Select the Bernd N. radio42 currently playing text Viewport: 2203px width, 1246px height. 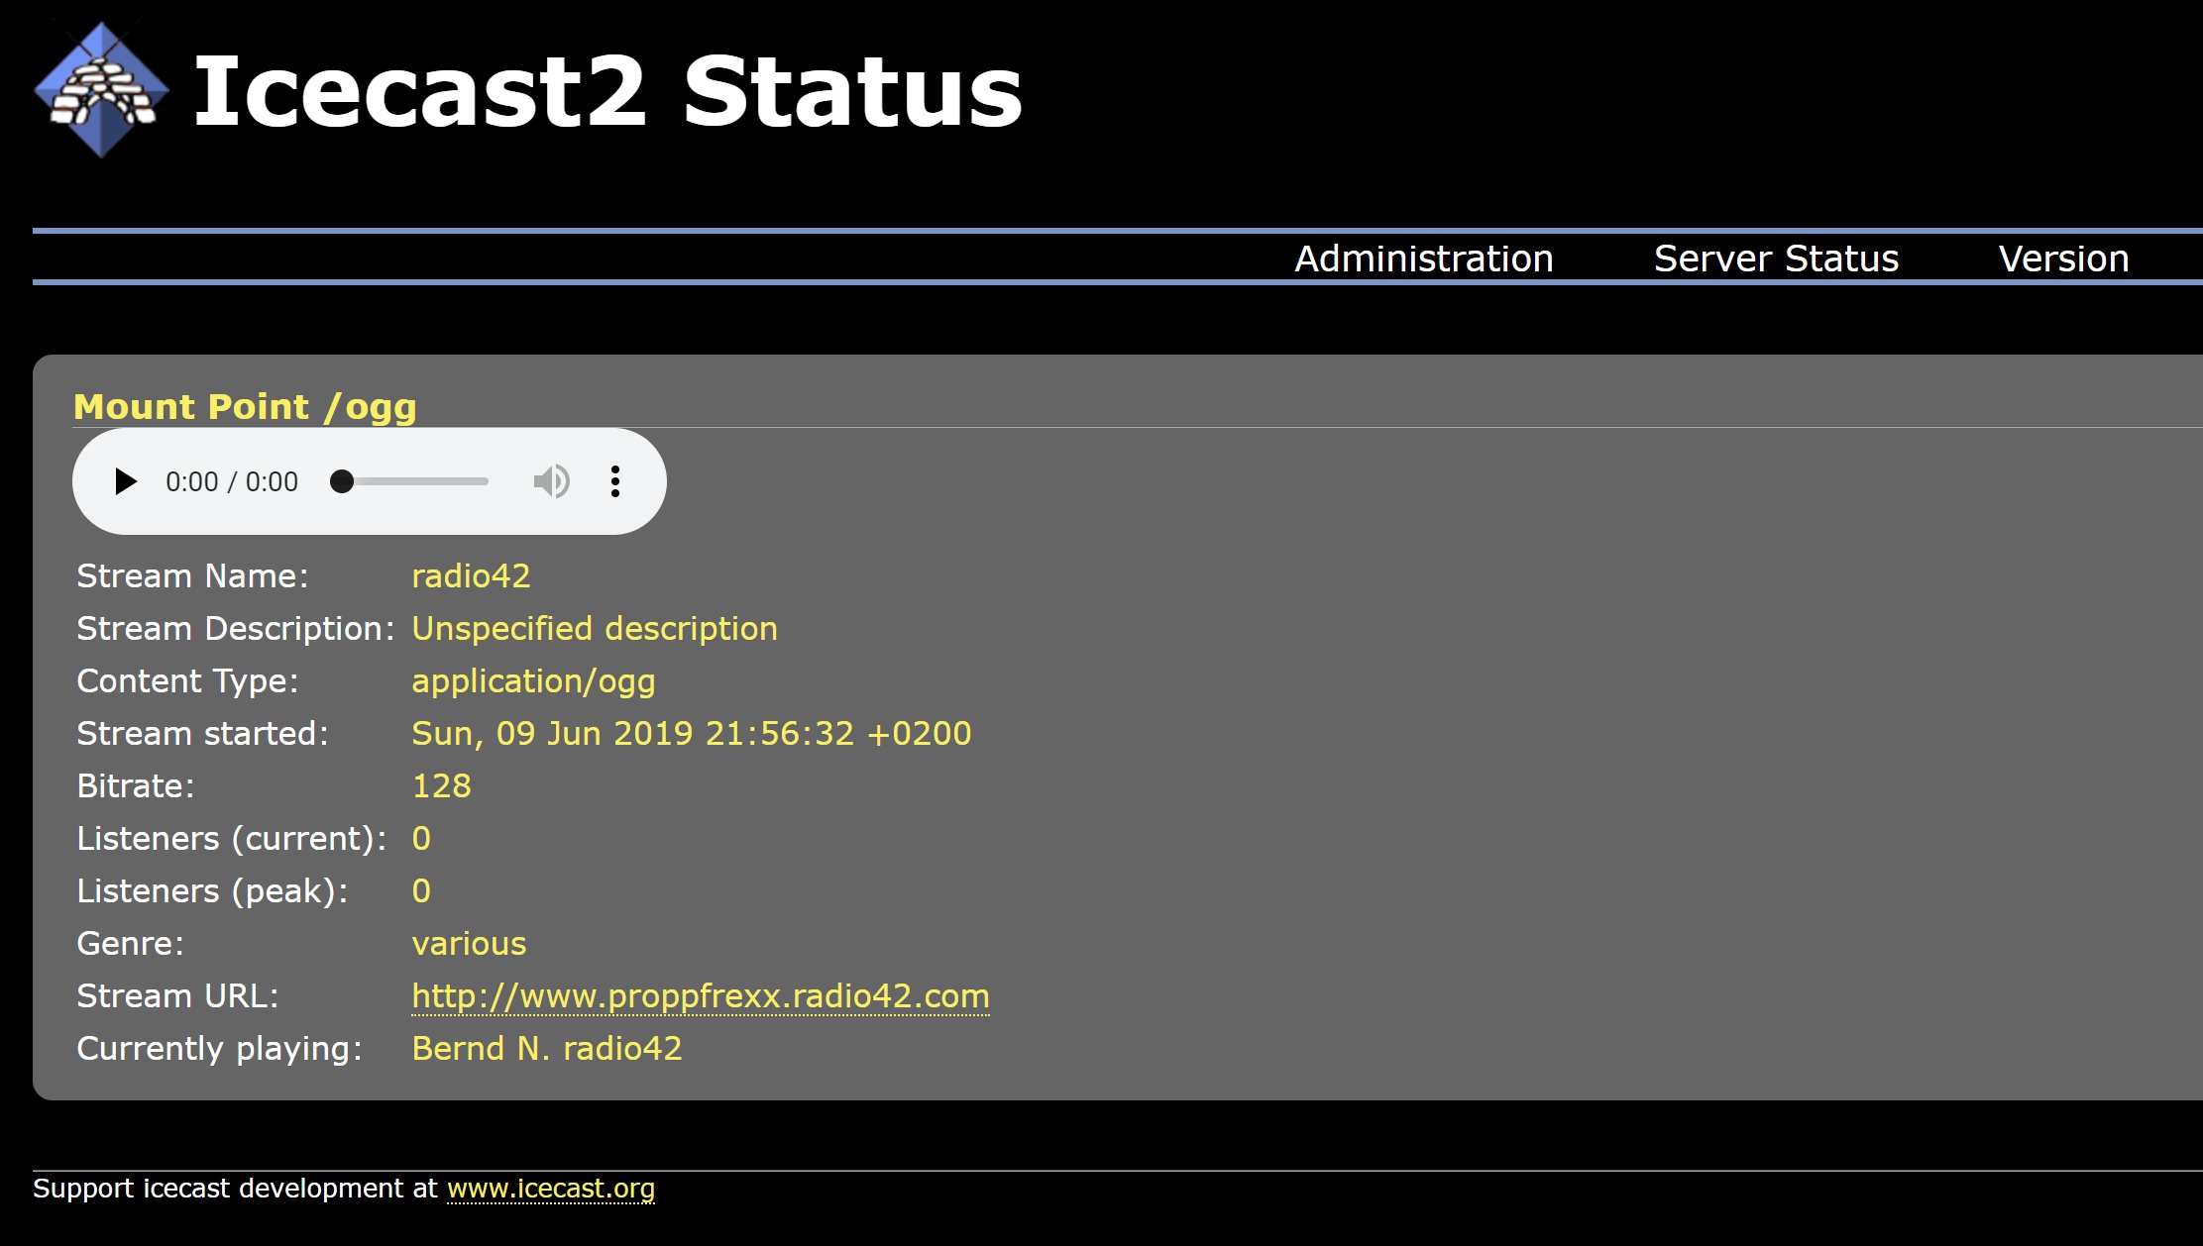click(x=547, y=1048)
